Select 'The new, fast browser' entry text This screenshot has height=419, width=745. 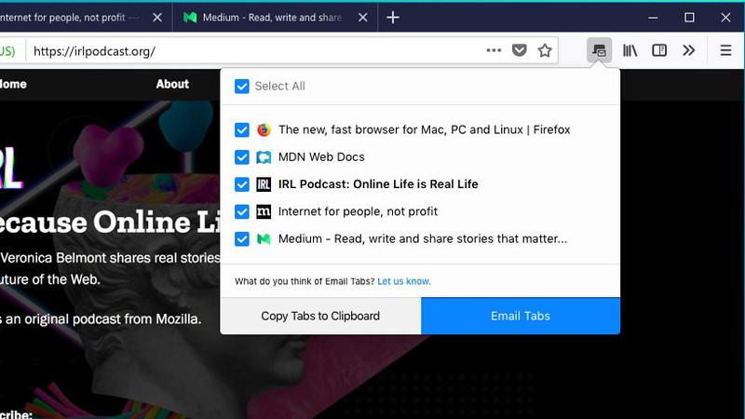pos(425,129)
